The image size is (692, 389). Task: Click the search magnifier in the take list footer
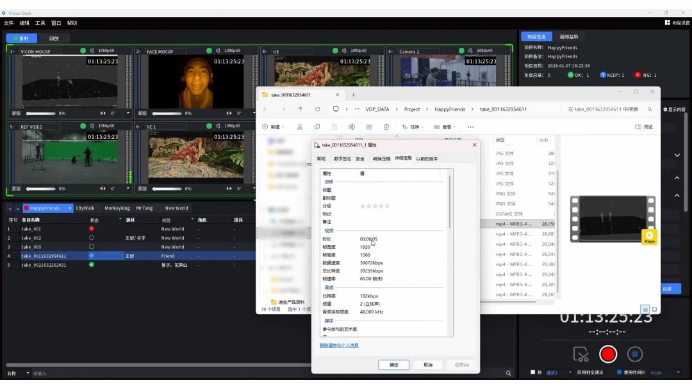tap(508, 373)
